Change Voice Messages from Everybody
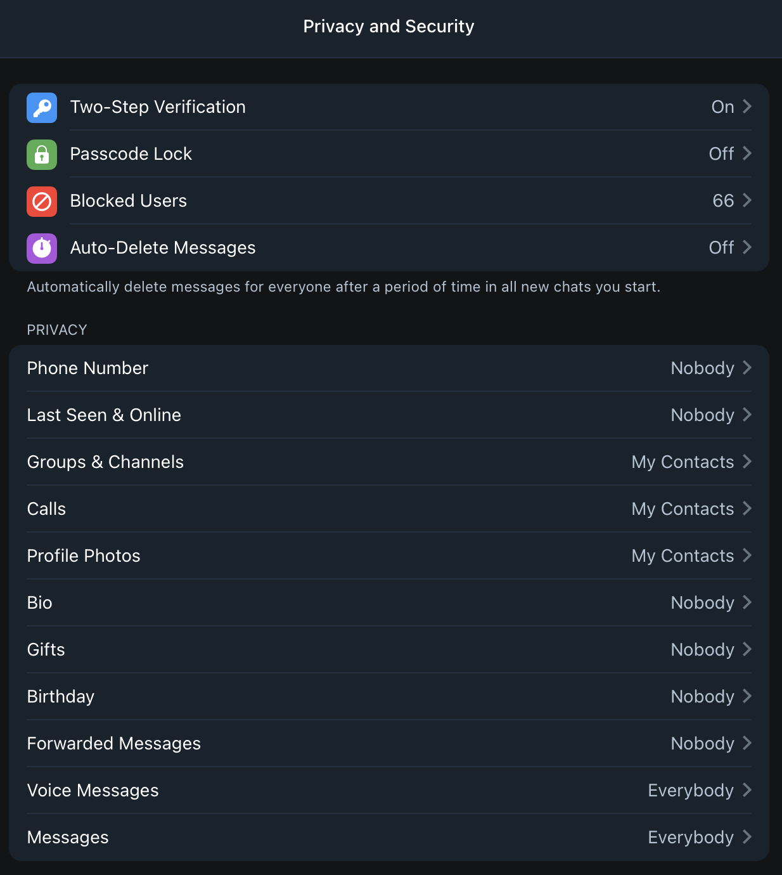 [691, 791]
